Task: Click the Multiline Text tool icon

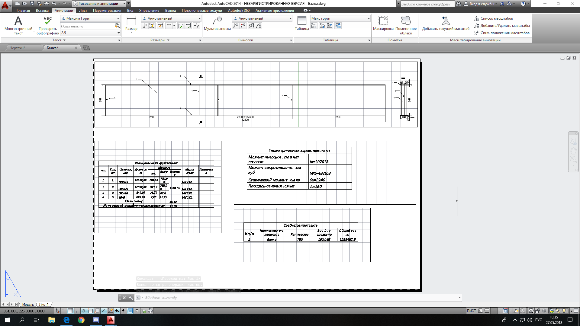Action: click(x=18, y=21)
